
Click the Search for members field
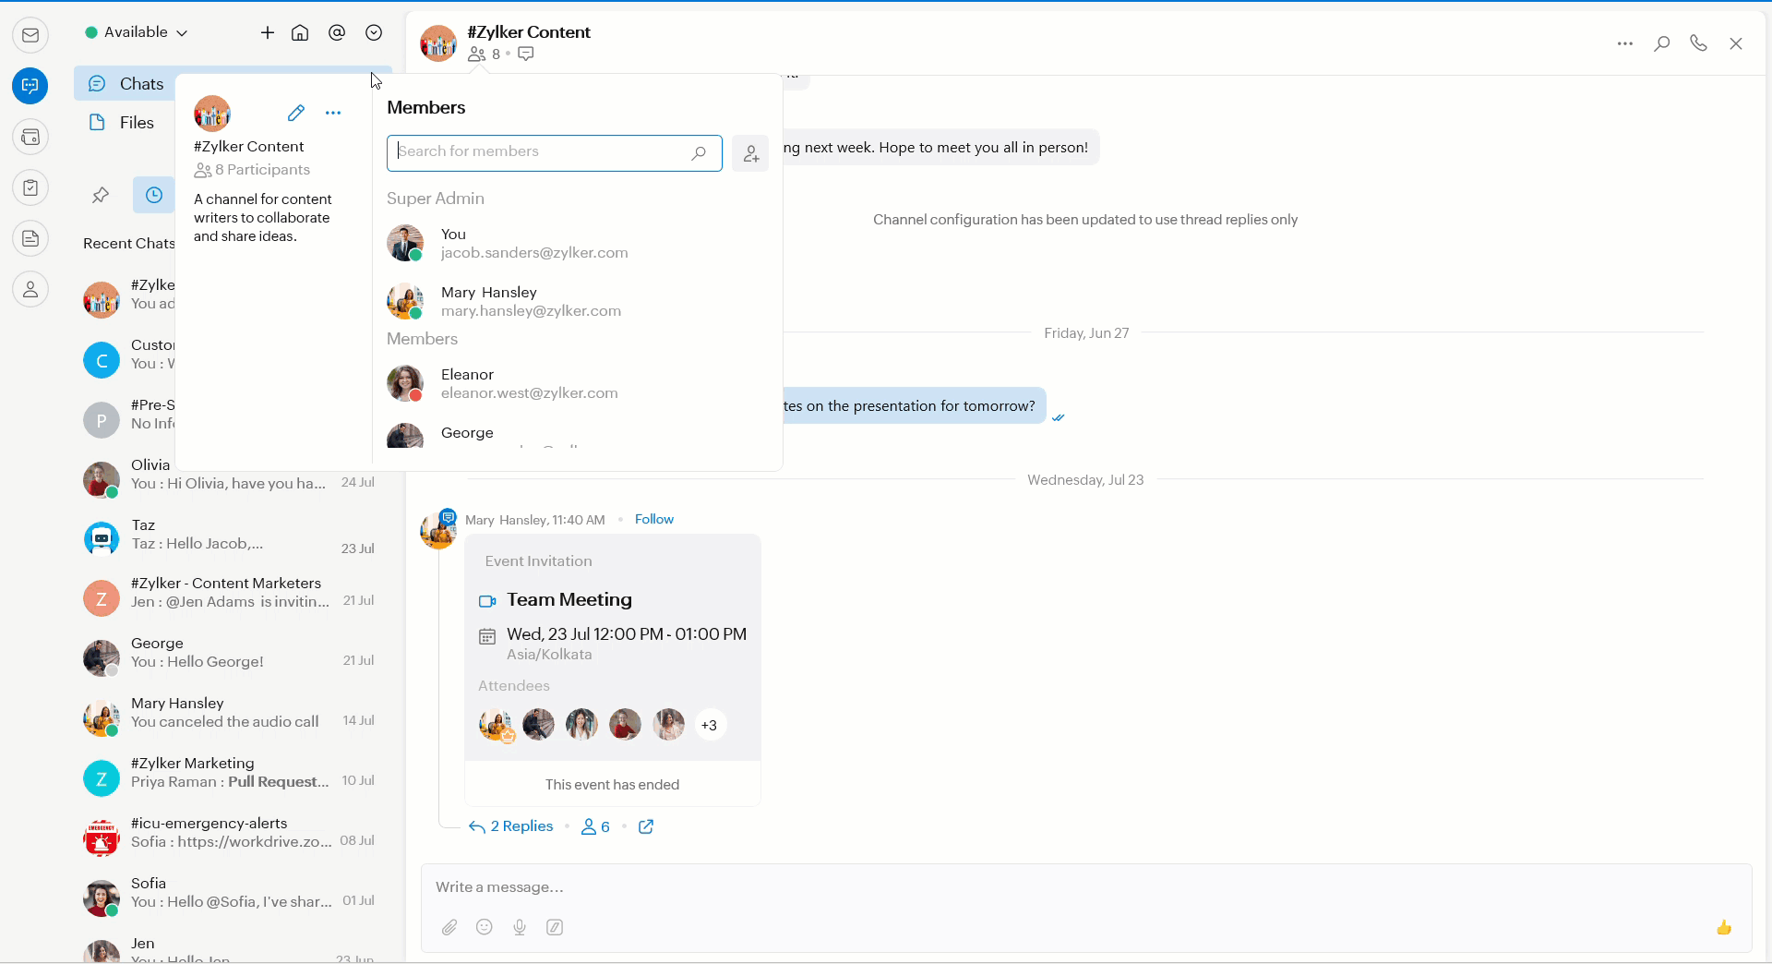coord(554,152)
